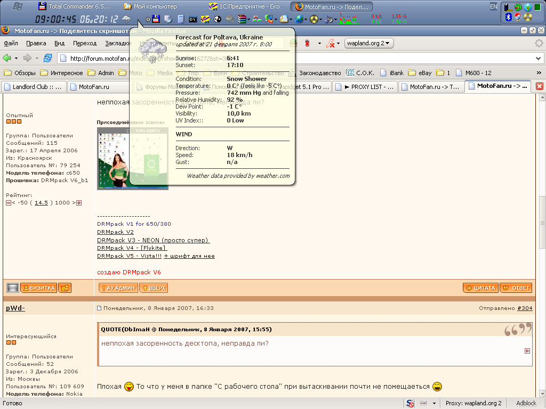Open the Windows Start button in taskbar
546x409 pixels.
[x=18, y=6]
